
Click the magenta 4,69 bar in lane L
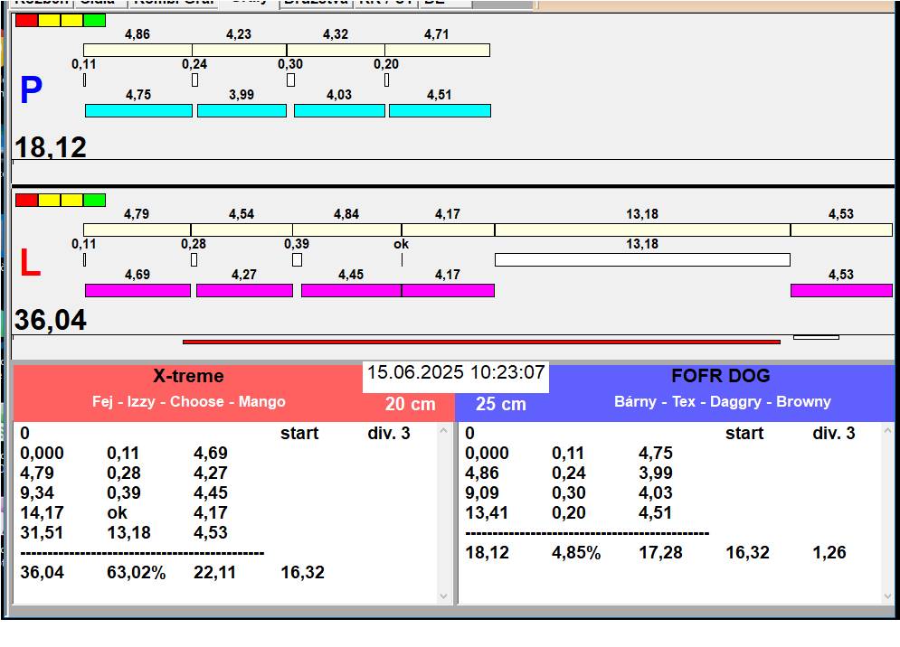coord(137,290)
